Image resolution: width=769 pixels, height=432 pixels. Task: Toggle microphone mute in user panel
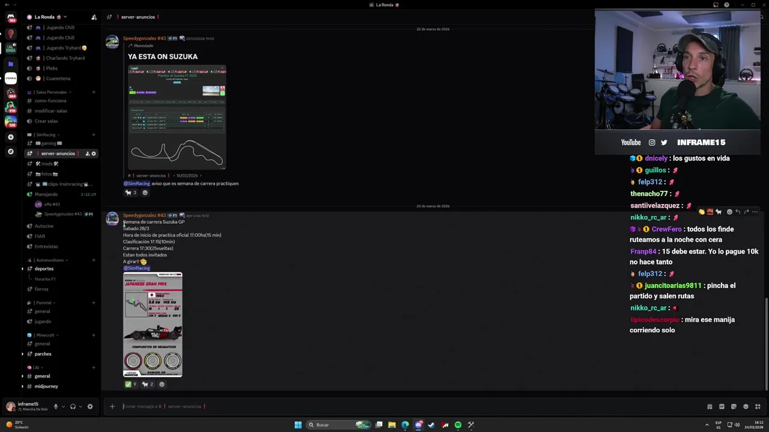tap(56, 406)
